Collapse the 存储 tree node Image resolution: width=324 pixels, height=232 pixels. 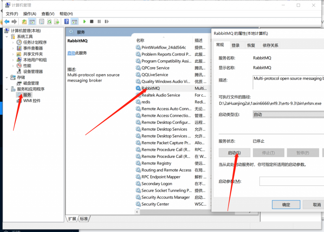pos(7,77)
